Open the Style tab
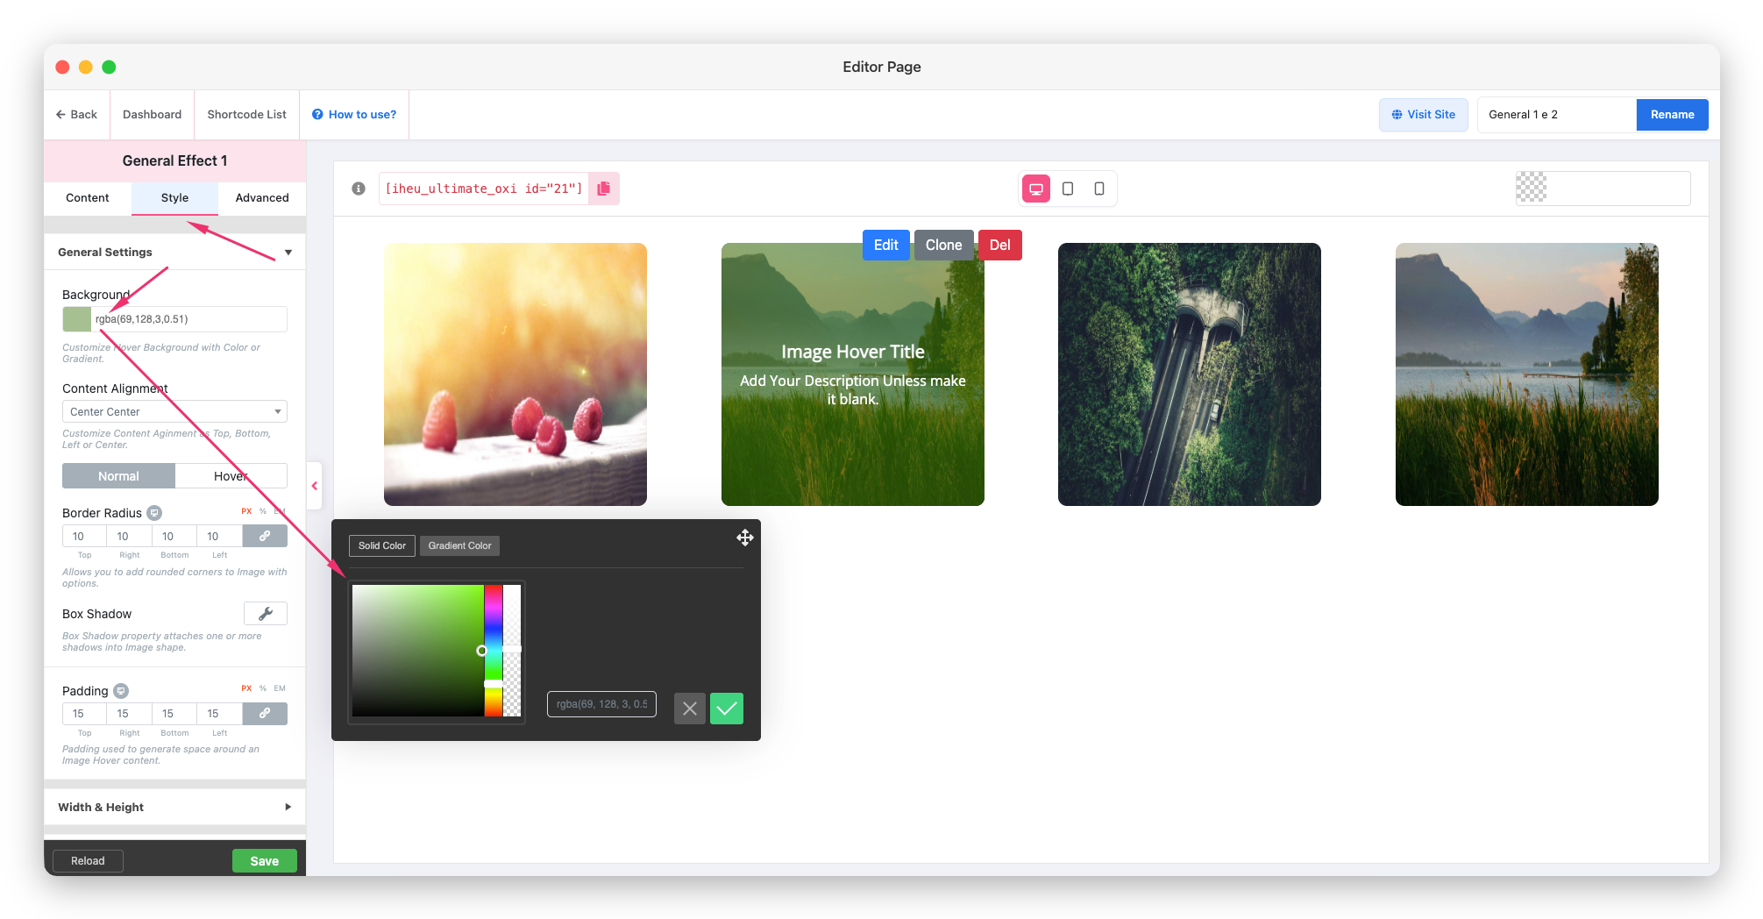 [x=174, y=198]
